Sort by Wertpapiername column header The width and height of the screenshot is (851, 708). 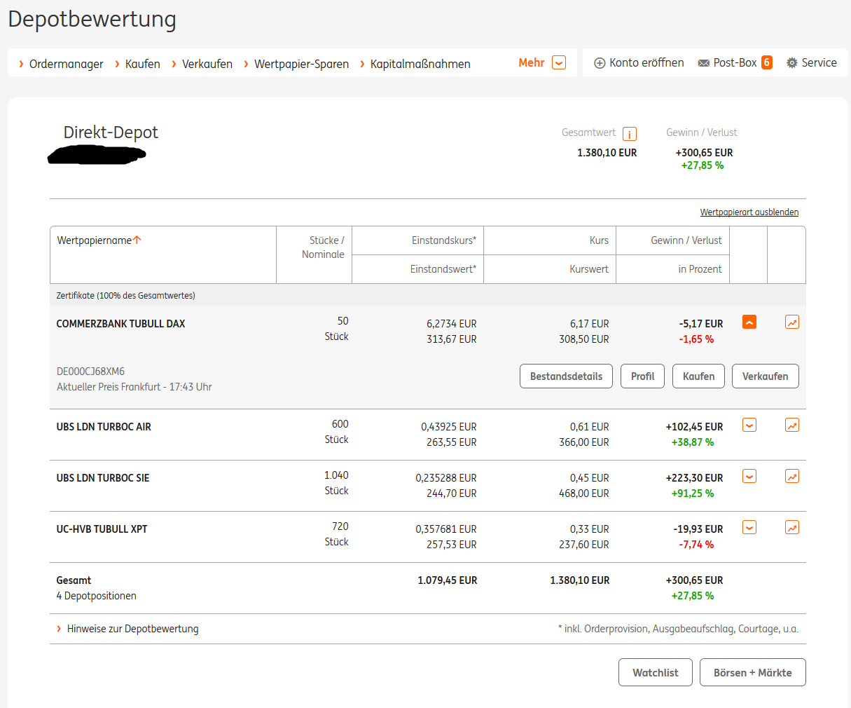click(95, 240)
